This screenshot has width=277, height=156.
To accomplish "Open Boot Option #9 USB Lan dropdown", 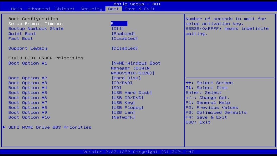I will click(123, 112).
